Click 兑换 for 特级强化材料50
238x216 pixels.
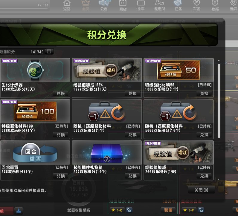pos(204,94)
